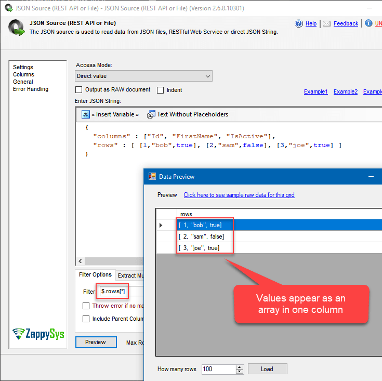Click the ZappySys logo
The width and height of the screenshot is (382, 381).
click(x=38, y=334)
